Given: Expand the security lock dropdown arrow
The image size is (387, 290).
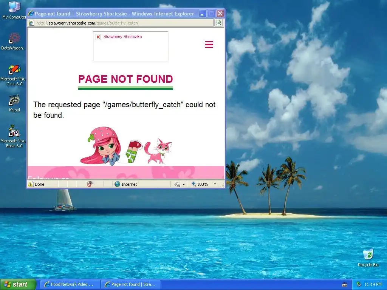Looking at the screenshot, I should 184,184.
